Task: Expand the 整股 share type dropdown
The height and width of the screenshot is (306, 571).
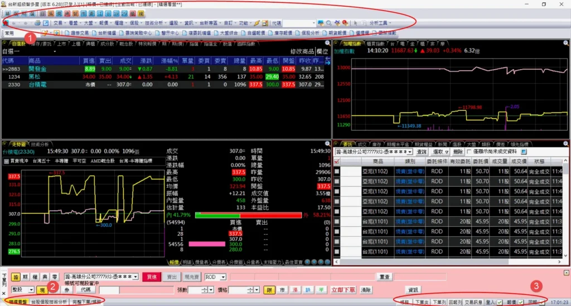Action: click(x=31, y=290)
